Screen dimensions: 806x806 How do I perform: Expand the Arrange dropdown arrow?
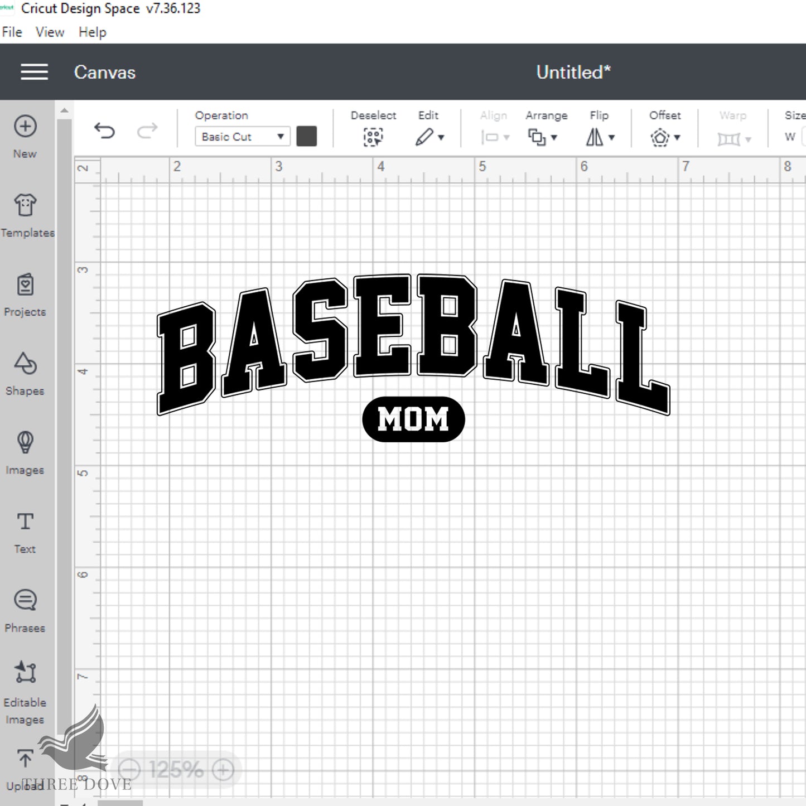[554, 137]
